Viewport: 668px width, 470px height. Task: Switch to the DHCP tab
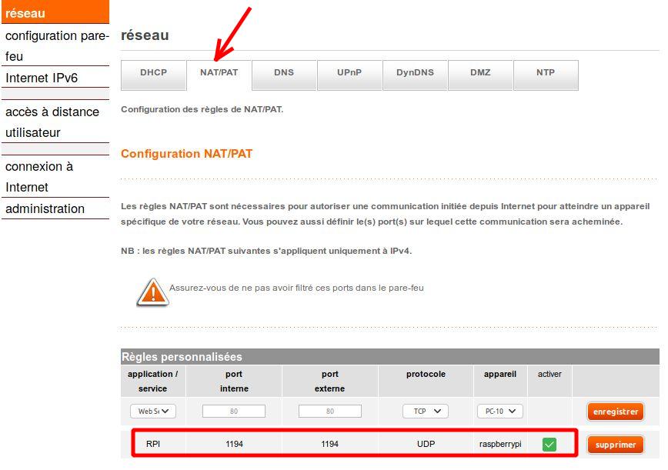[153, 73]
